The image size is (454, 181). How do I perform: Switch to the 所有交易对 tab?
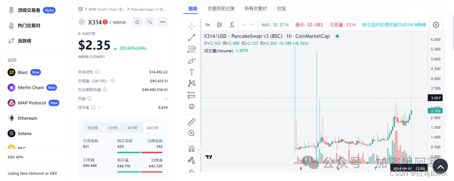[256, 9]
